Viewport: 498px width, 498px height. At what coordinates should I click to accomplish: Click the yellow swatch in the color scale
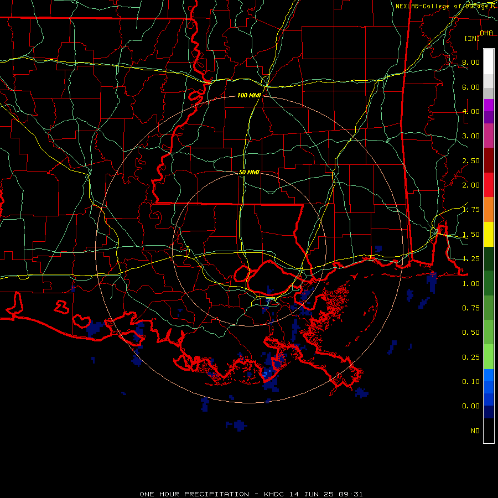click(x=489, y=235)
